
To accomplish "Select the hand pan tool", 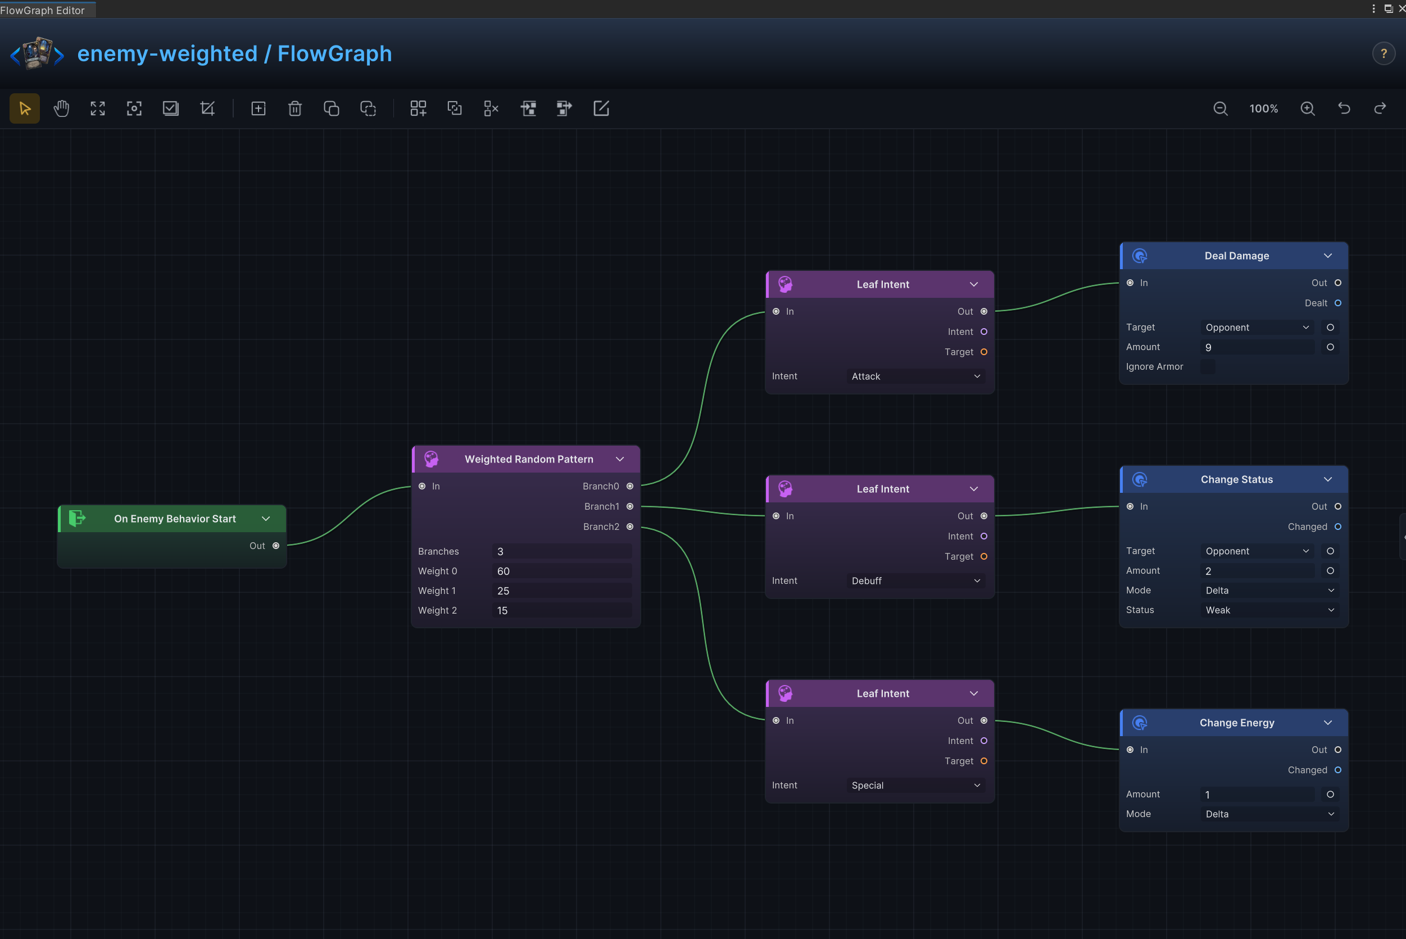I will click(61, 108).
